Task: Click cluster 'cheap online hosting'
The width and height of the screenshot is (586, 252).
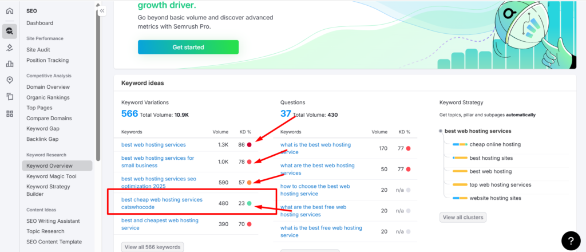Action: (x=495, y=144)
